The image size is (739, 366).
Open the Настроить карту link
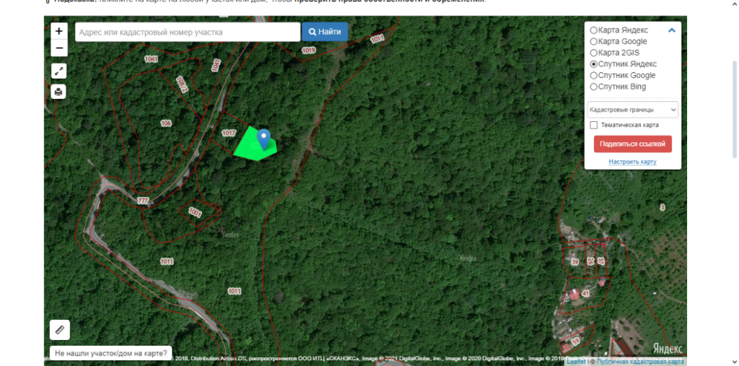pyautogui.click(x=632, y=162)
